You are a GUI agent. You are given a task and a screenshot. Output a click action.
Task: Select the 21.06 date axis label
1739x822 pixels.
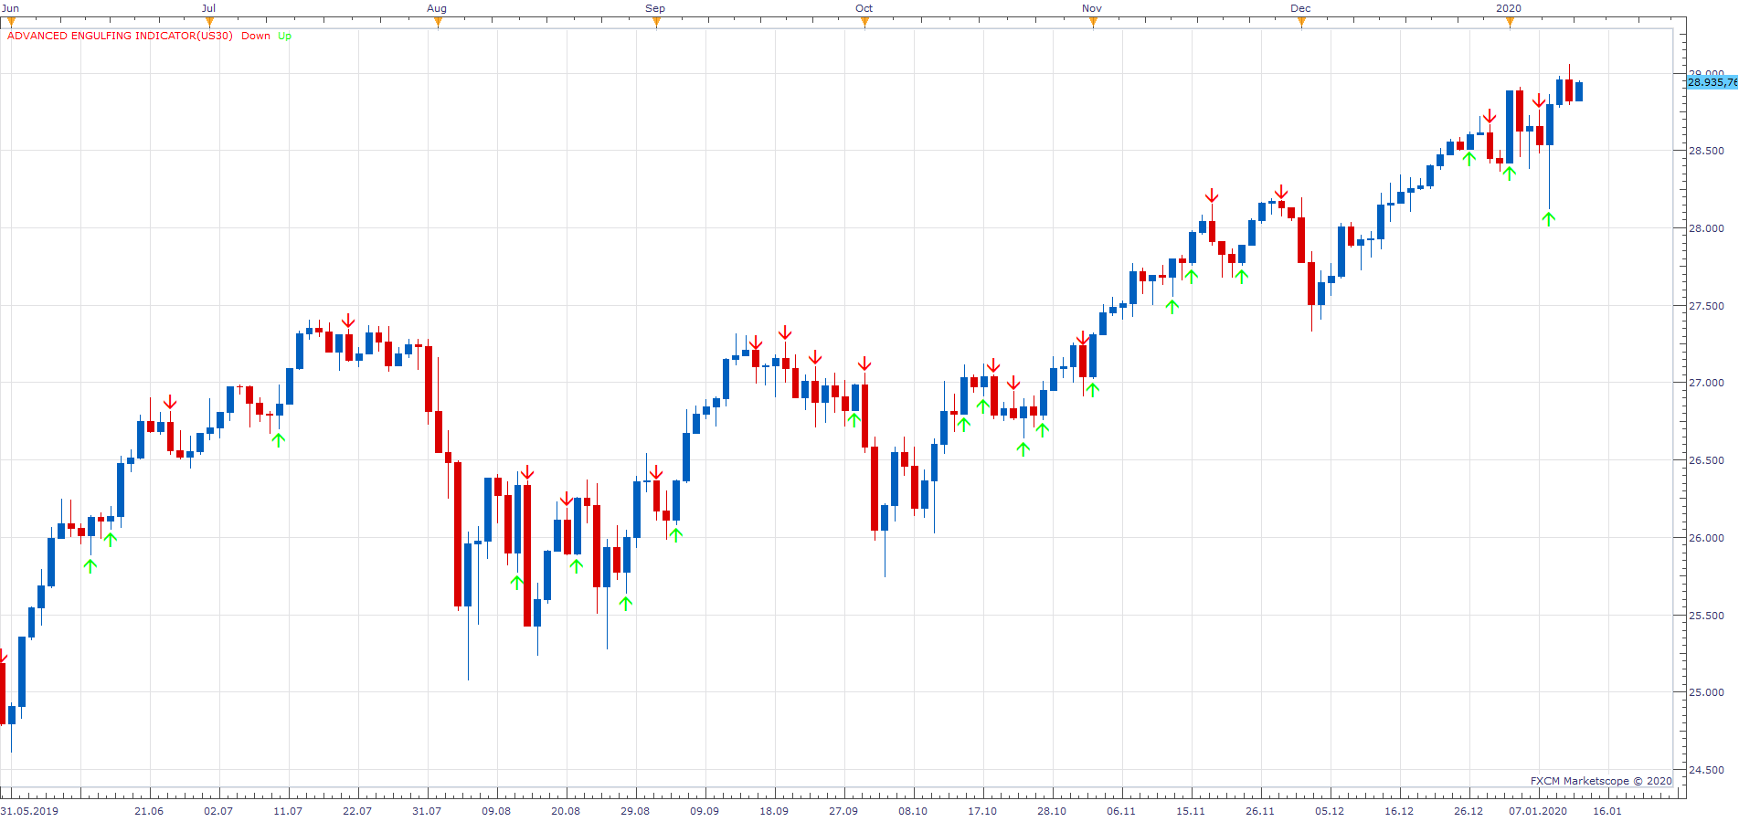pos(149,811)
